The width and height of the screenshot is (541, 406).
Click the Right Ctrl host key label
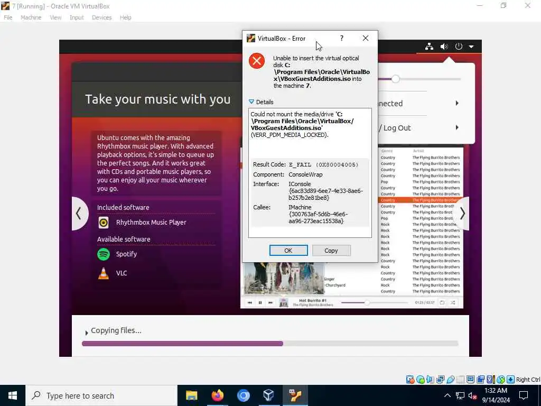(528, 380)
